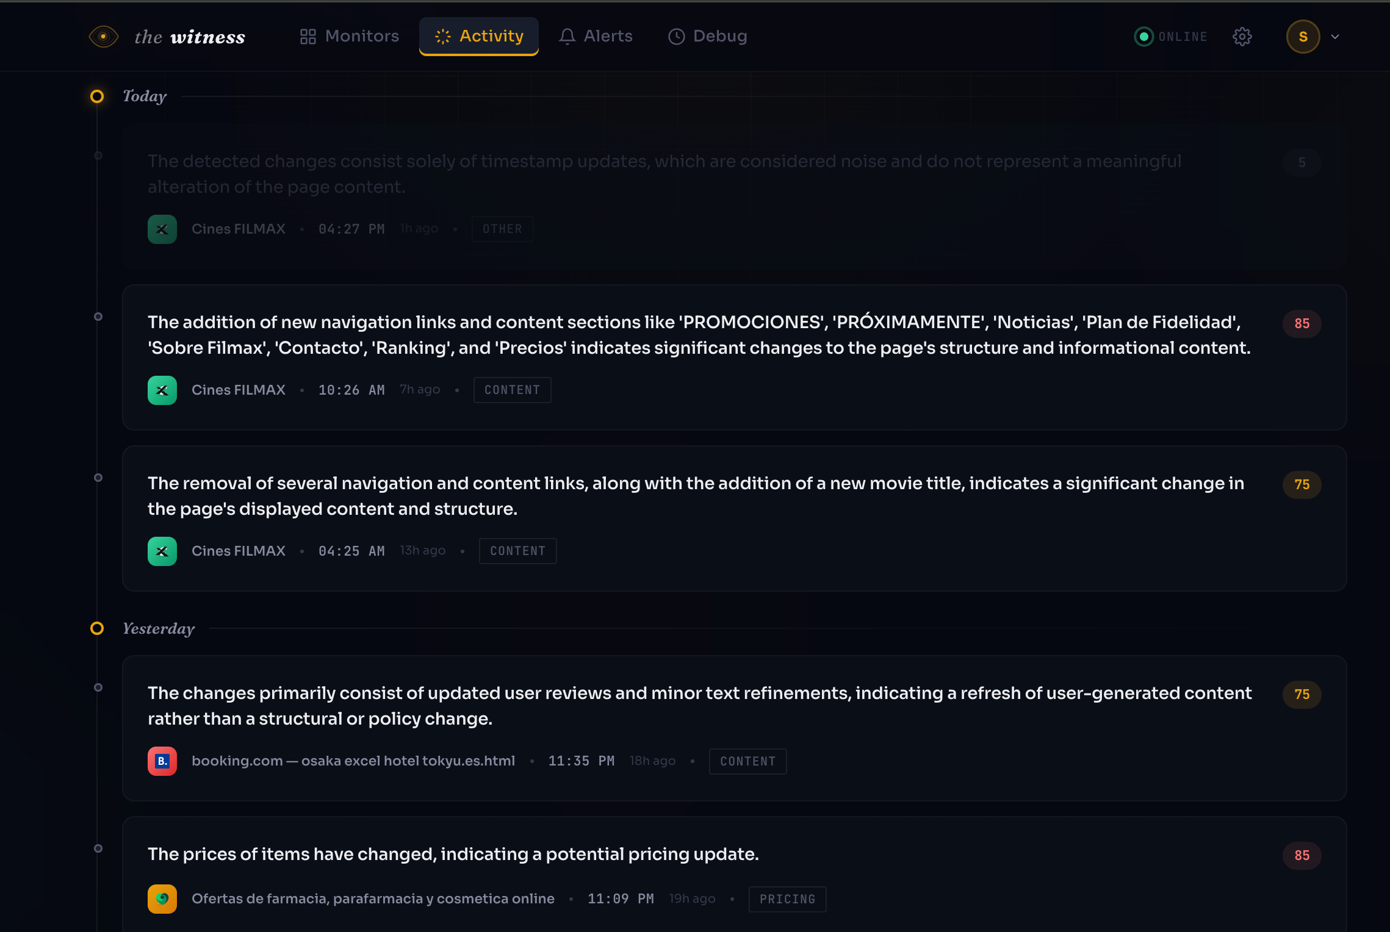
Task: Open the Alerts tab
Action: [x=596, y=37]
